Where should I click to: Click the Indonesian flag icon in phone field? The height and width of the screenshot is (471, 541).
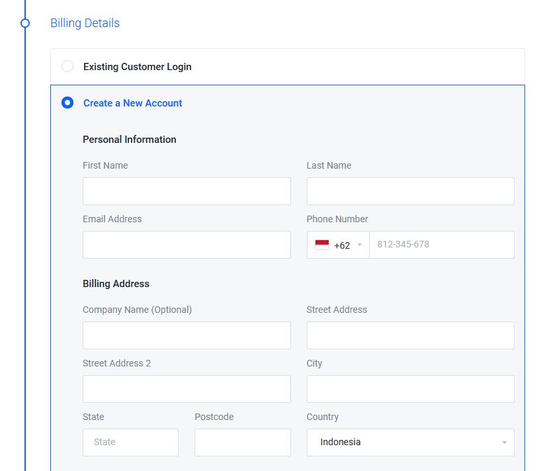point(321,244)
